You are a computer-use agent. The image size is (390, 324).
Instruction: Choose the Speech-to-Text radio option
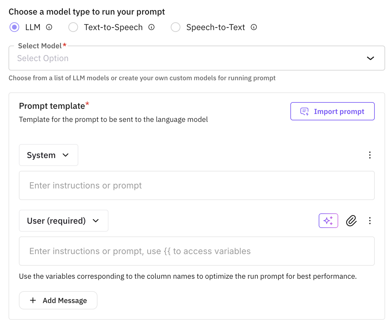click(175, 27)
